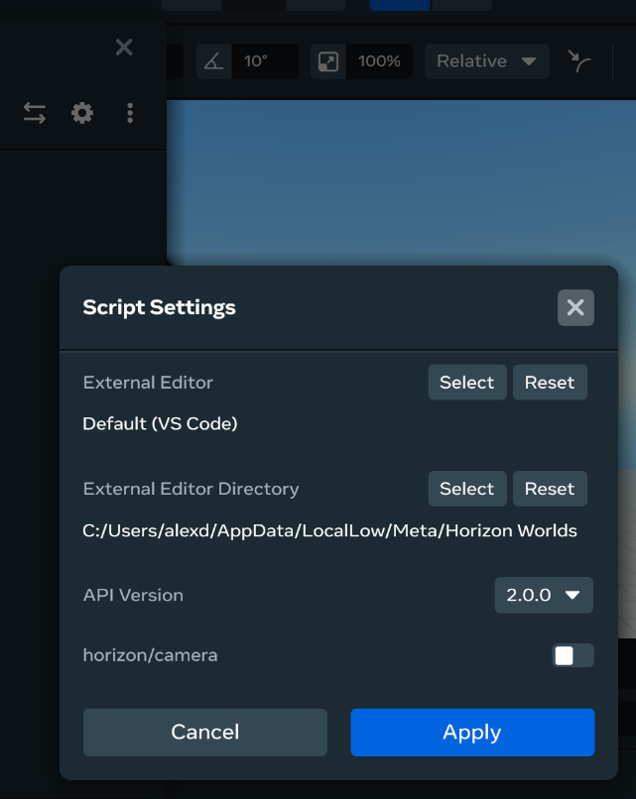Reset the External Editor

point(550,383)
